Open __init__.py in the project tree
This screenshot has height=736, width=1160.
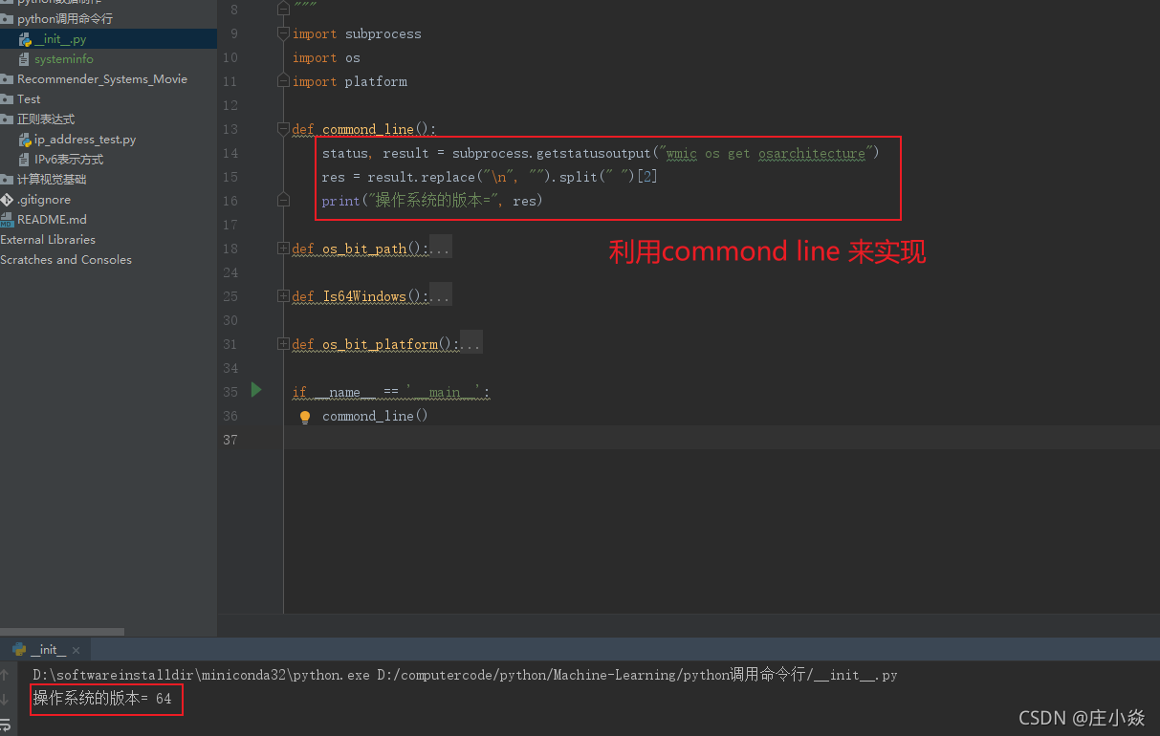click(61, 39)
